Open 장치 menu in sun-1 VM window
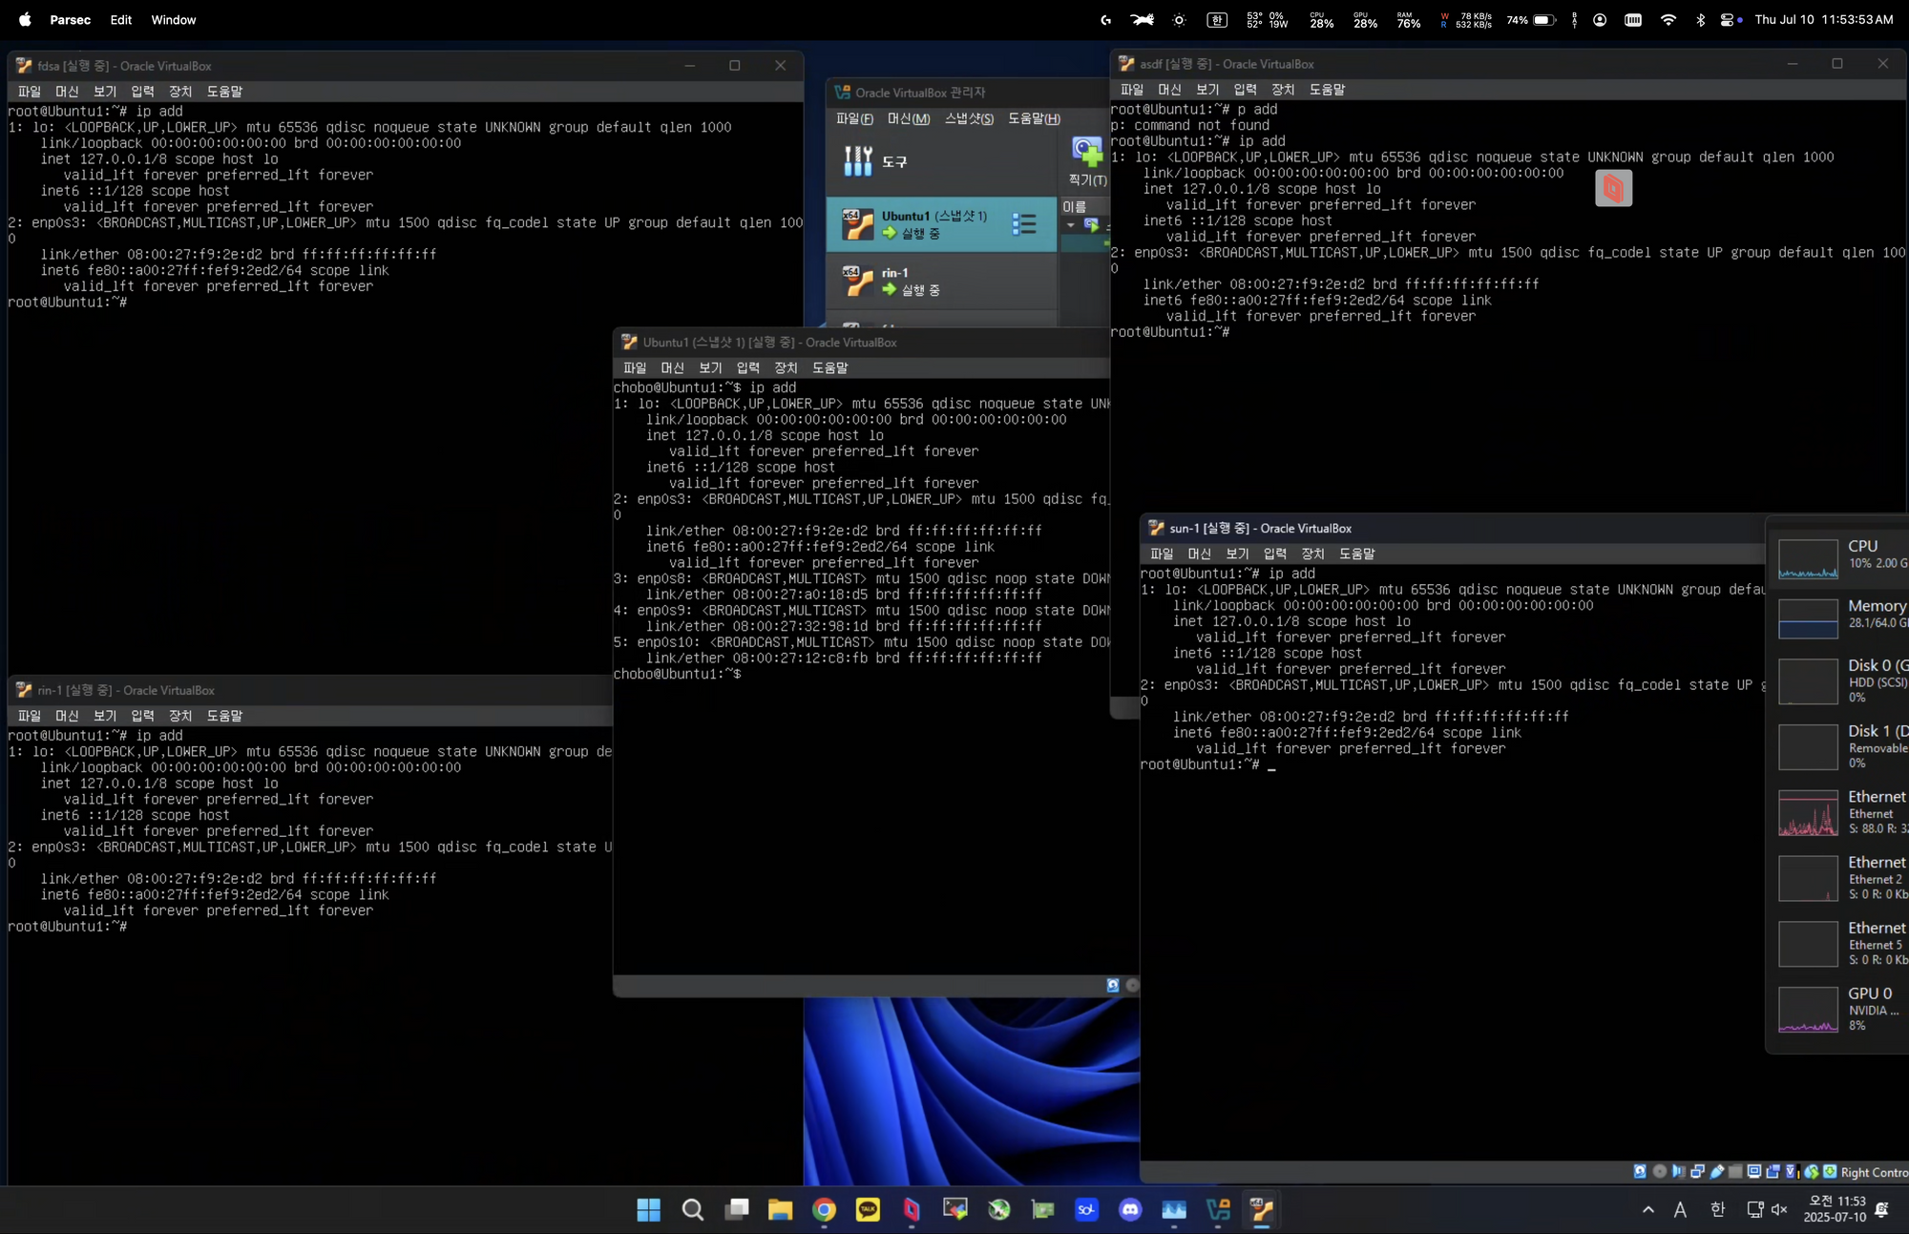The width and height of the screenshot is (1909, 1234). click(1312, 554)
